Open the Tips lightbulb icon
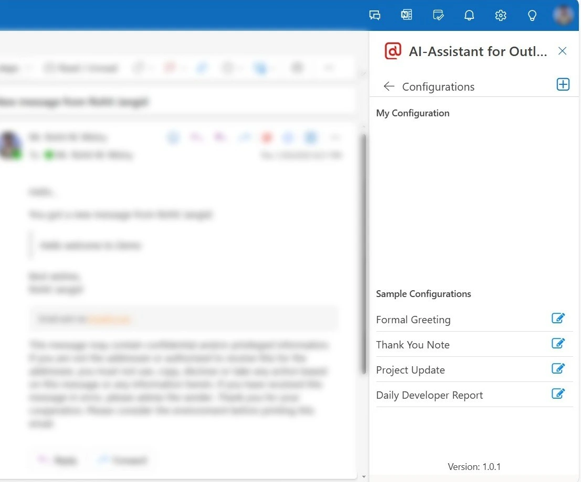This screenshot has width=581, height=482. (532, 15)
